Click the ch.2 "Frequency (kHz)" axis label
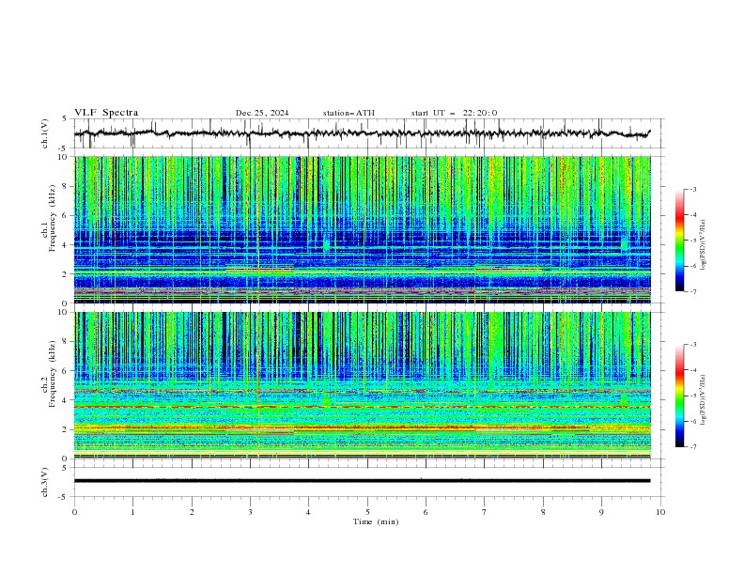 (x=53, y=374)
